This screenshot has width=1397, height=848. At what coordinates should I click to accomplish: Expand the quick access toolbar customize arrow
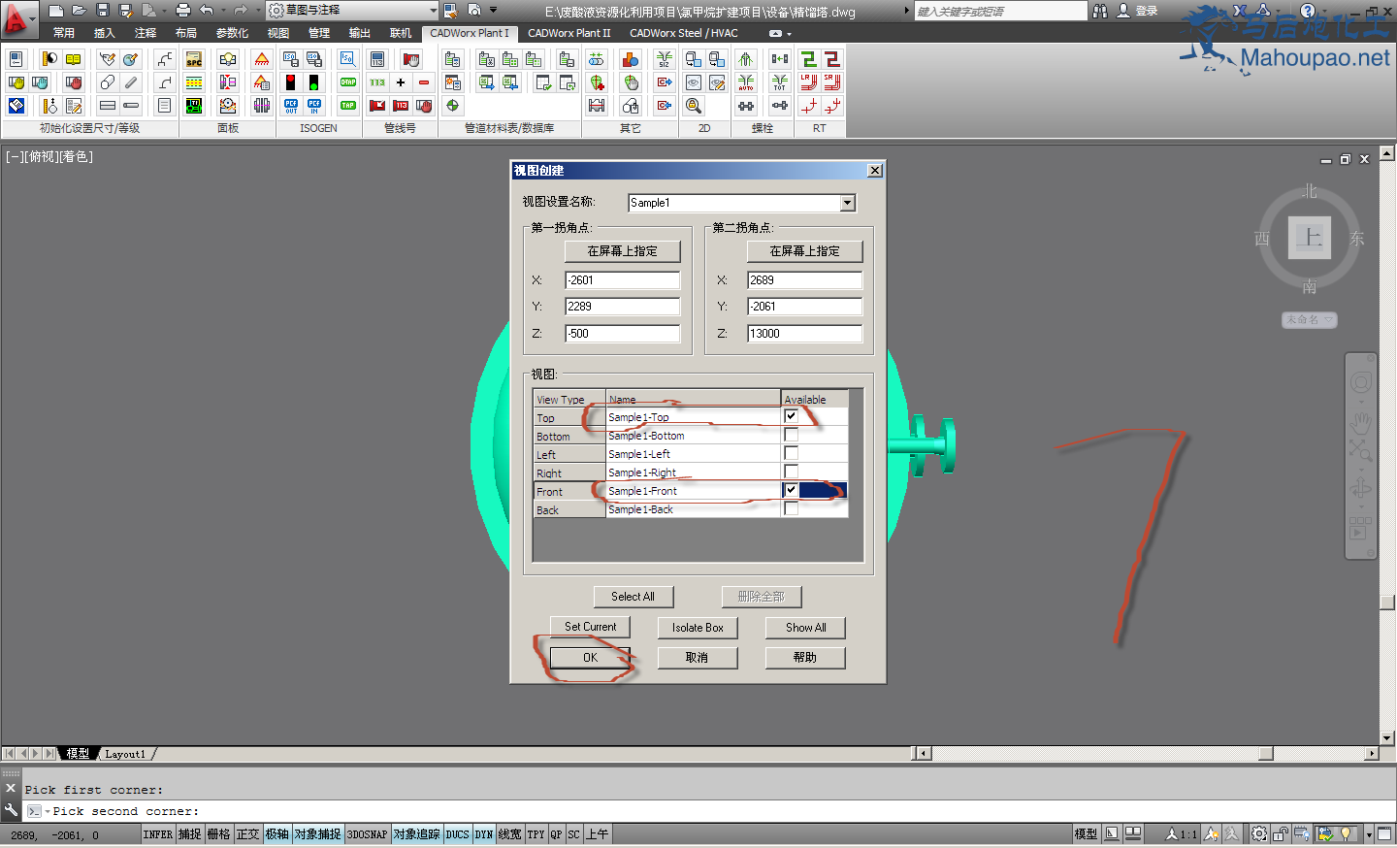pyautogui.click(x=493, y=11)
